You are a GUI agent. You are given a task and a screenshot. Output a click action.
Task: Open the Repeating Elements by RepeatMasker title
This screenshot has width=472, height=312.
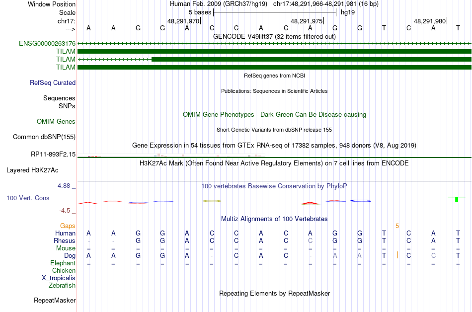coord(274,293)
